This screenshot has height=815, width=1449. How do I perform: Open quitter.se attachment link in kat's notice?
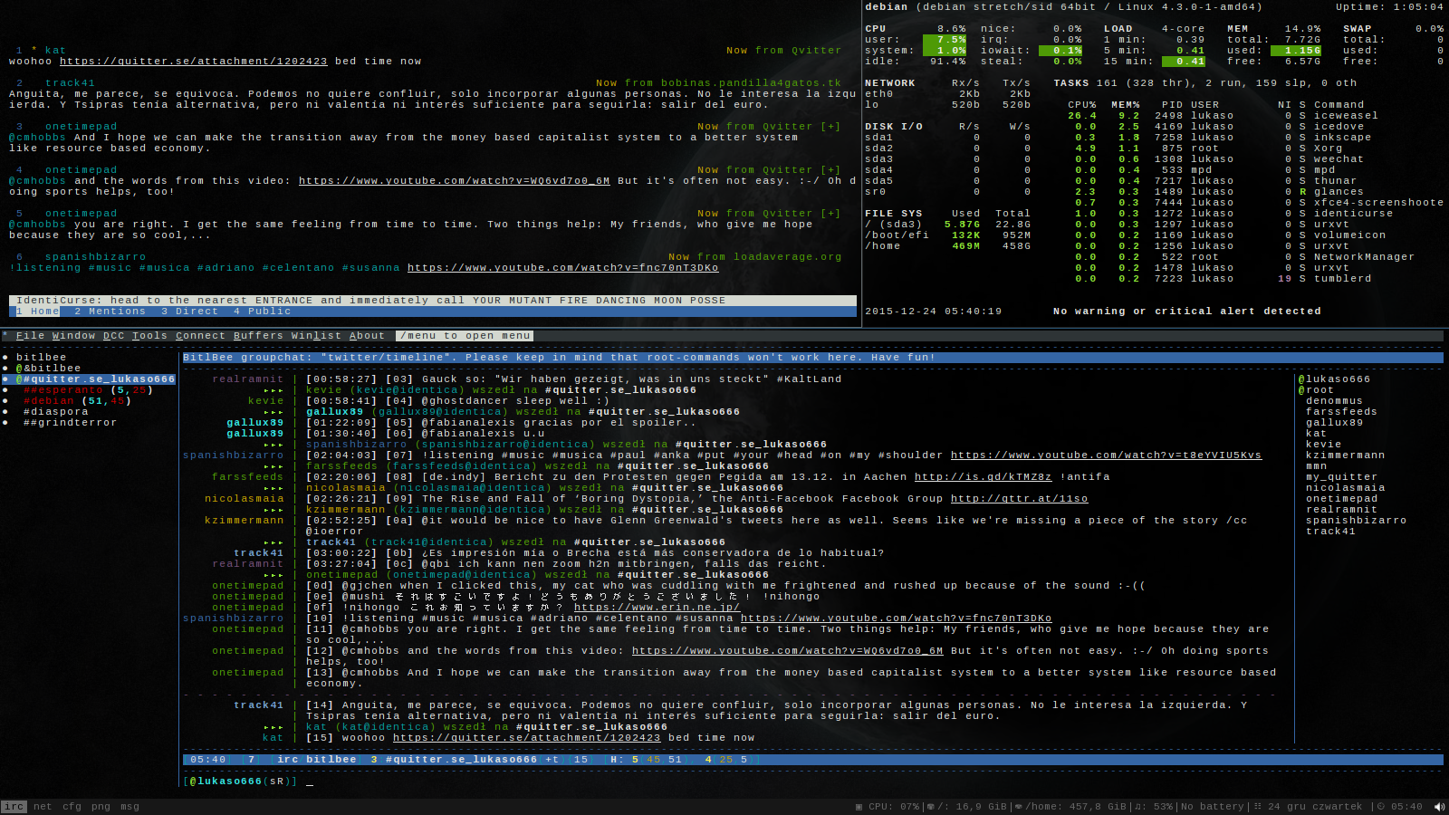(193, 62)
